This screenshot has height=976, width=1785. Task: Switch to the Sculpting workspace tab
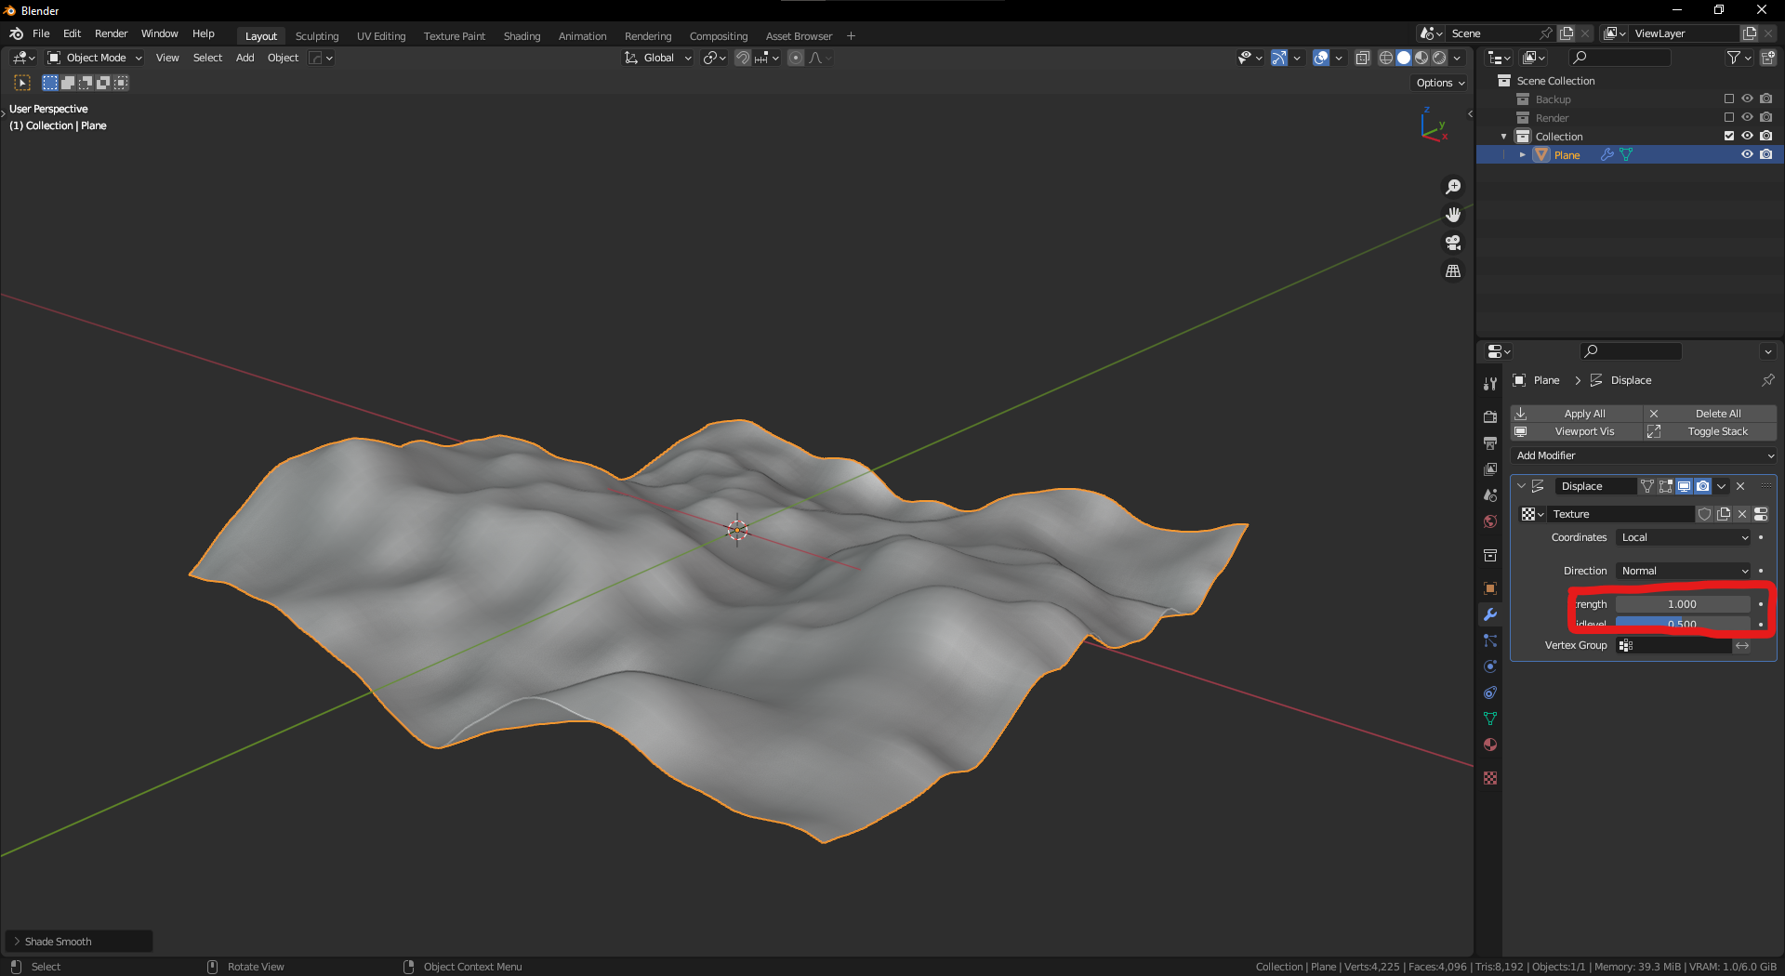317,36
